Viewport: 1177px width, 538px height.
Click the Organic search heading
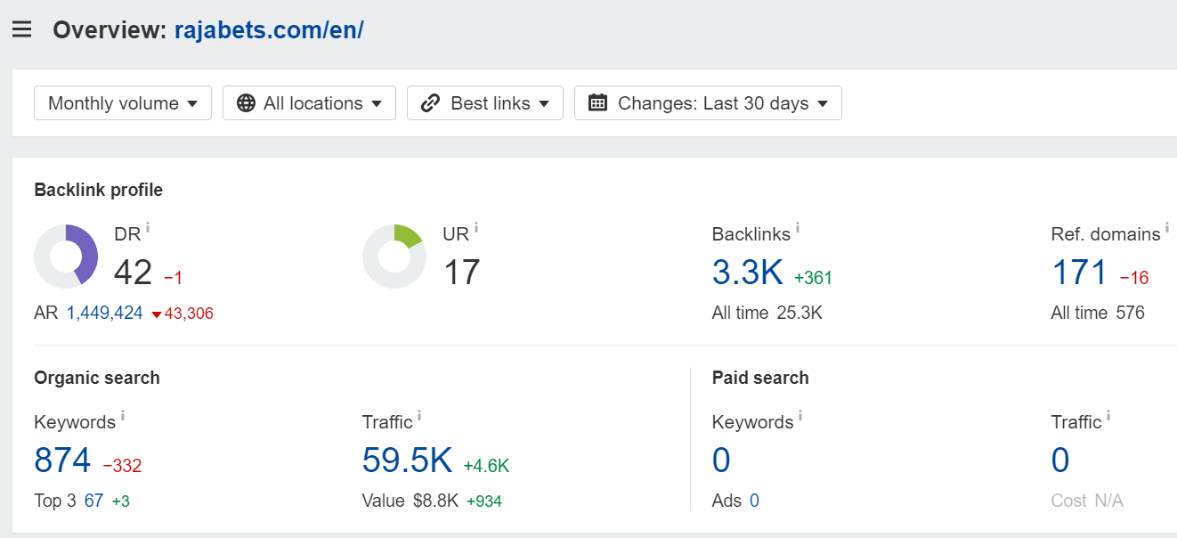pos(97,378)
